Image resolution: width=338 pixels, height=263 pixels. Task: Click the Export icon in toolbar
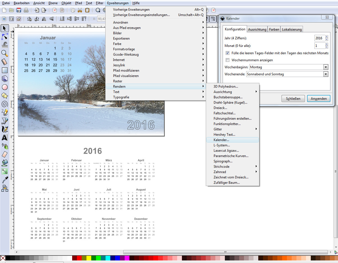pyautogui.click(x=44, y=10)
